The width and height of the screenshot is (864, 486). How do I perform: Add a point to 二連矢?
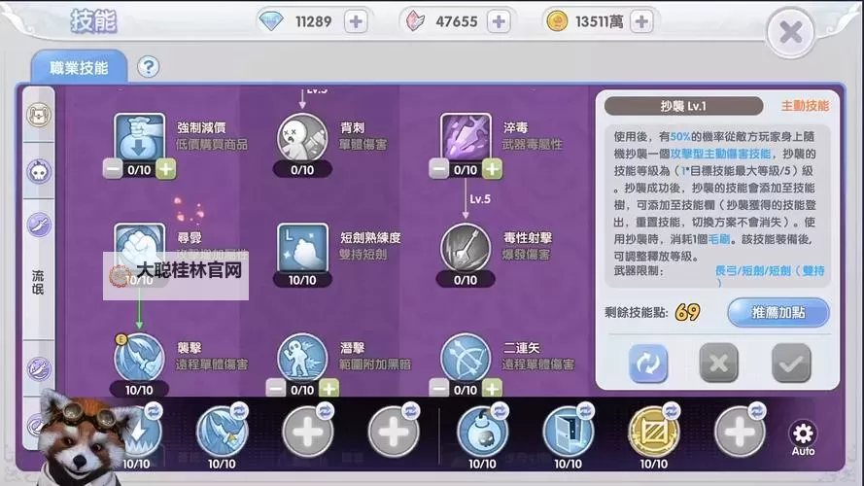tap(492, 389)
